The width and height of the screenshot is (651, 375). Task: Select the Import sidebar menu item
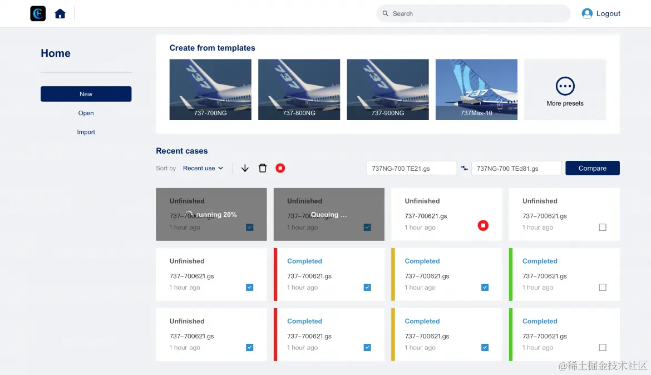(86, 132)
